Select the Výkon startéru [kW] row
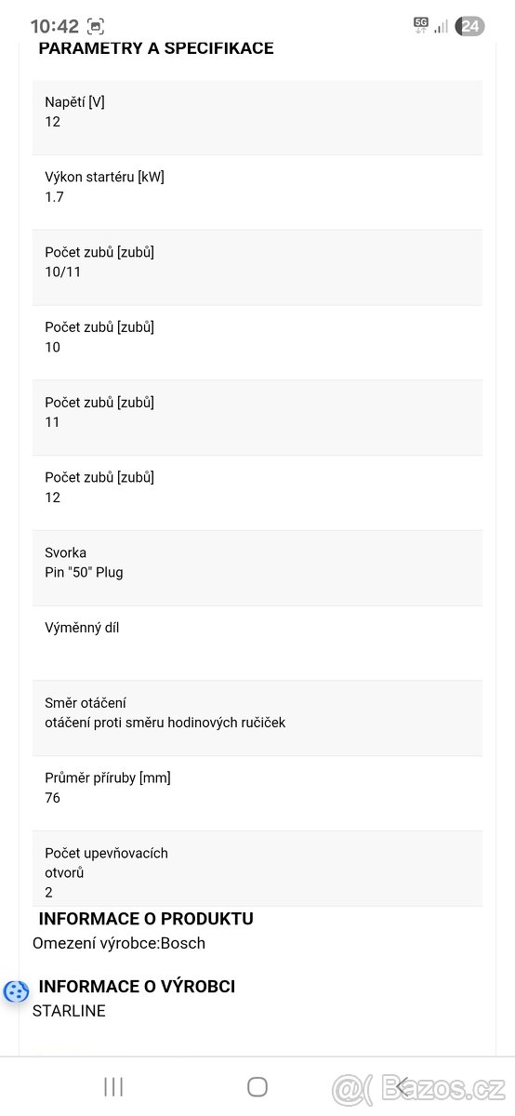The height and width of the screenshot is (1116, 515). pos(257,193)
